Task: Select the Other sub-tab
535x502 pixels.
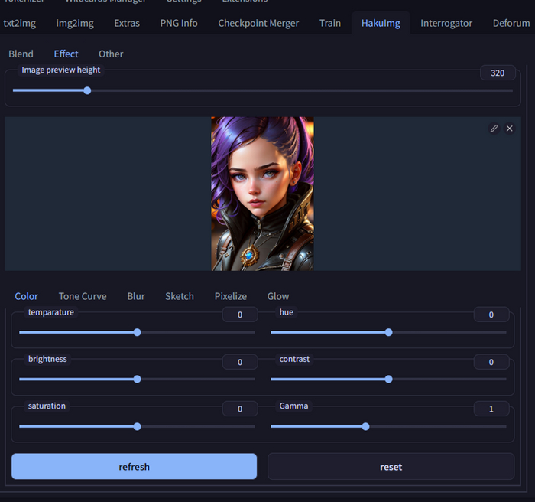Action: click(111, 54)
